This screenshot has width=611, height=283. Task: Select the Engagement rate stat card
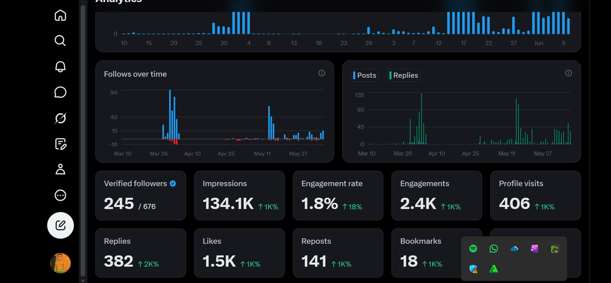coord(338,196)
